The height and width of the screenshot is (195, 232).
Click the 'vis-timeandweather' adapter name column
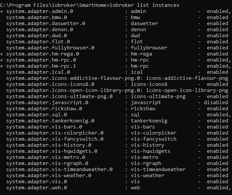(158, 170)
